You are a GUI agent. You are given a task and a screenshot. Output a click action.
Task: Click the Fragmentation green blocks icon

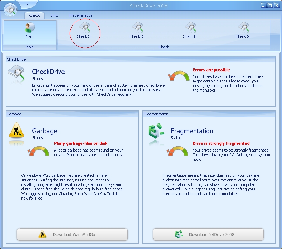[156, 131]
